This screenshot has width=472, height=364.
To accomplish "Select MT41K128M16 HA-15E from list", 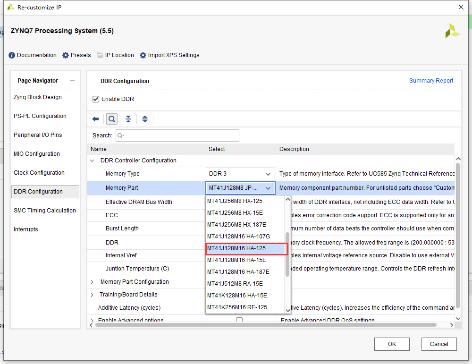I will 245,296.
